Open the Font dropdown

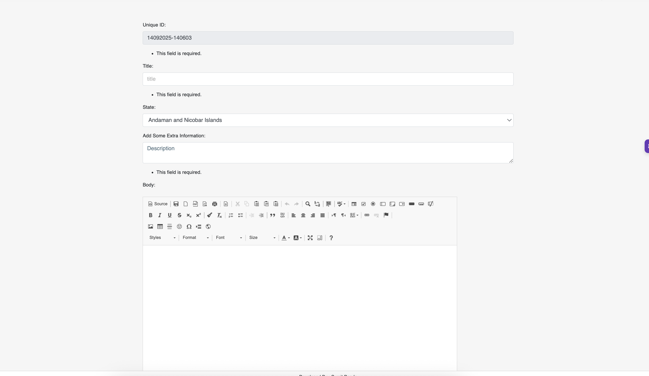coord(229,238)
